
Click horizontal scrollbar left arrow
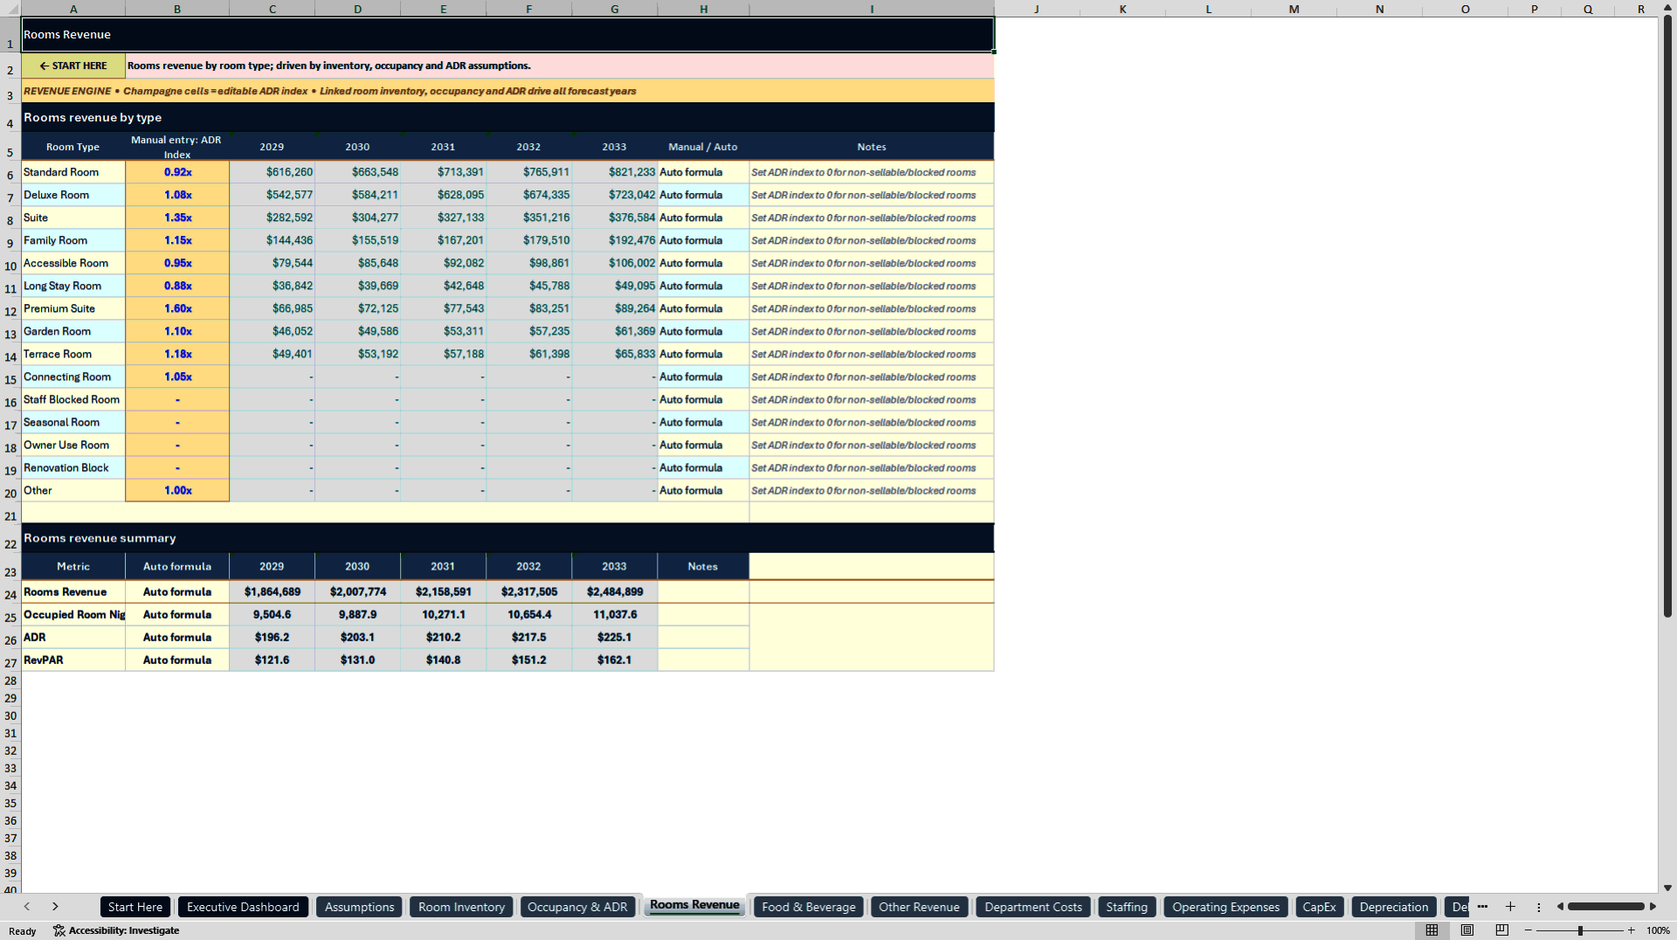point(1560,907)
